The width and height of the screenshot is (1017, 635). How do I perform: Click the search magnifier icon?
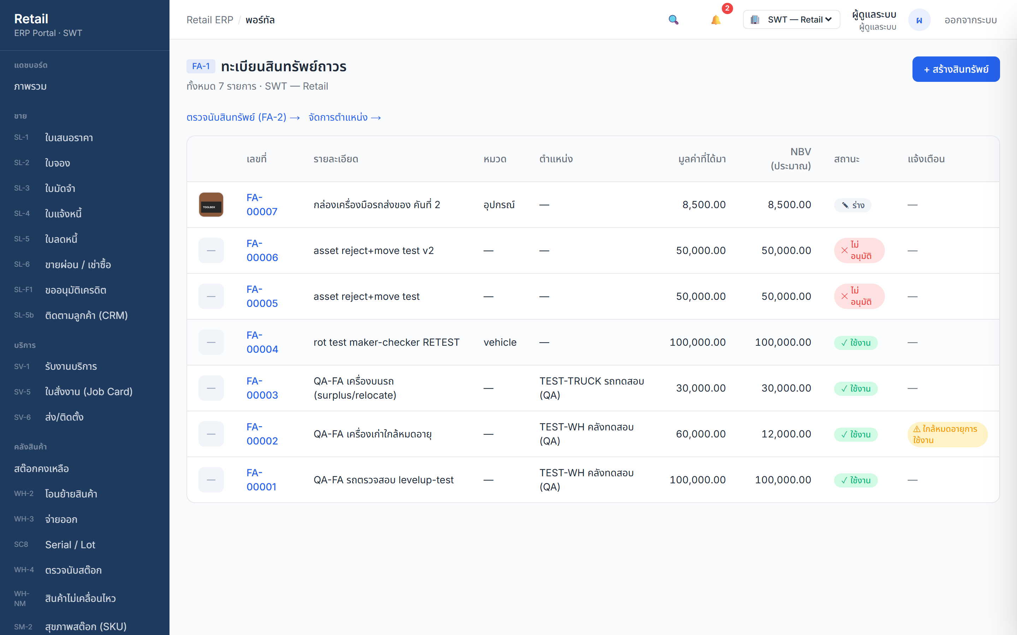tap(673, 20)
